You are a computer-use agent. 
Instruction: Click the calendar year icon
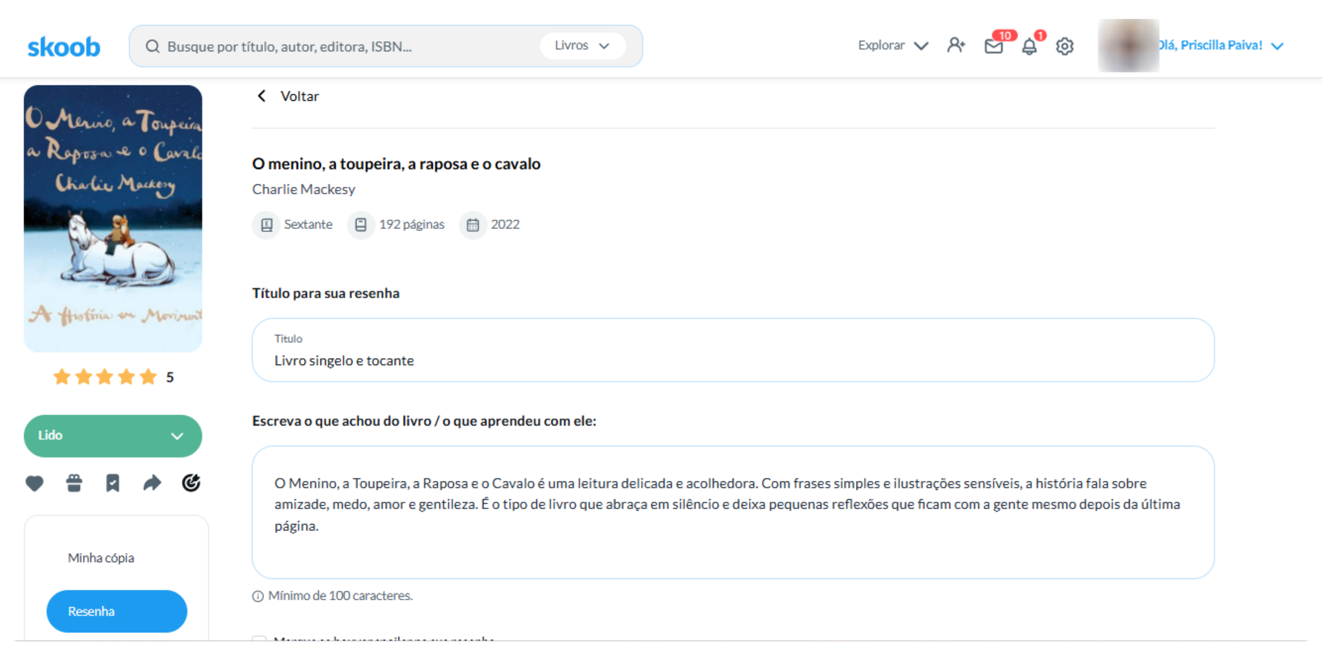tap(473, 225)
